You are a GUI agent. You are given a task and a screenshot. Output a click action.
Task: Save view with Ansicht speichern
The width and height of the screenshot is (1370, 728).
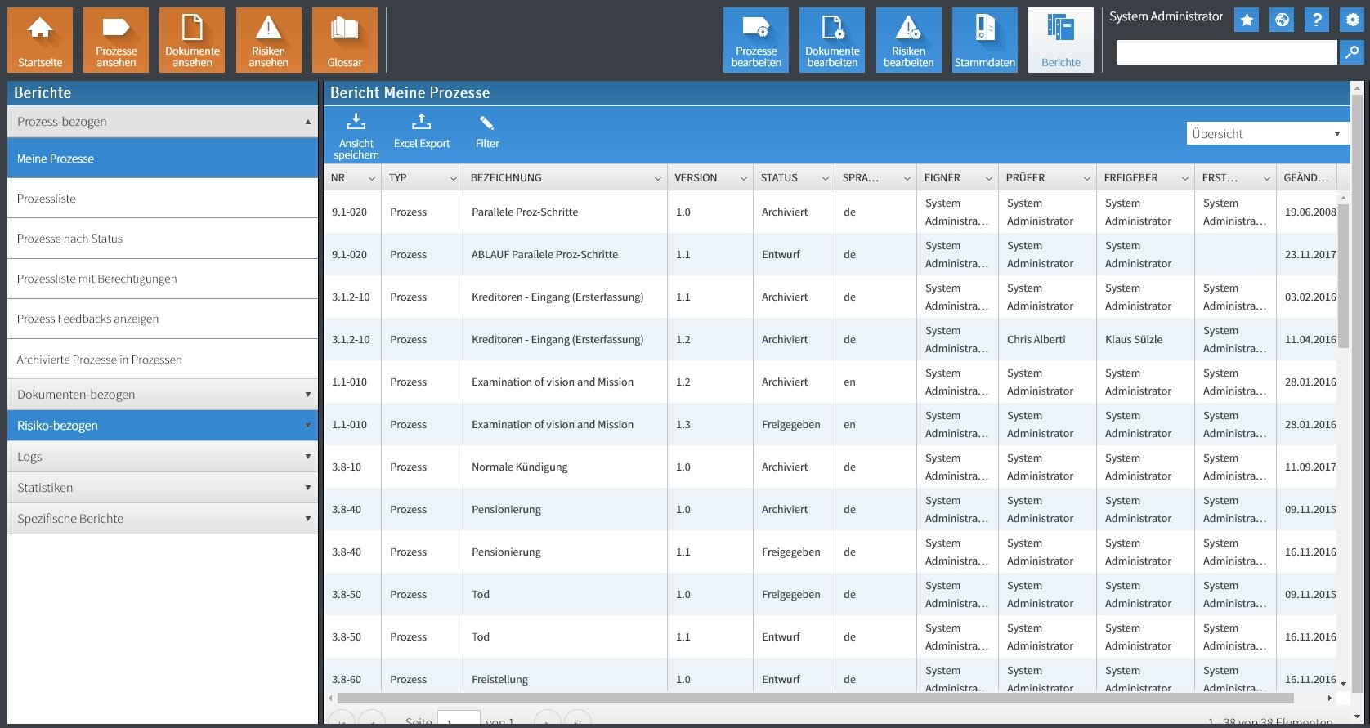(356, 136)
